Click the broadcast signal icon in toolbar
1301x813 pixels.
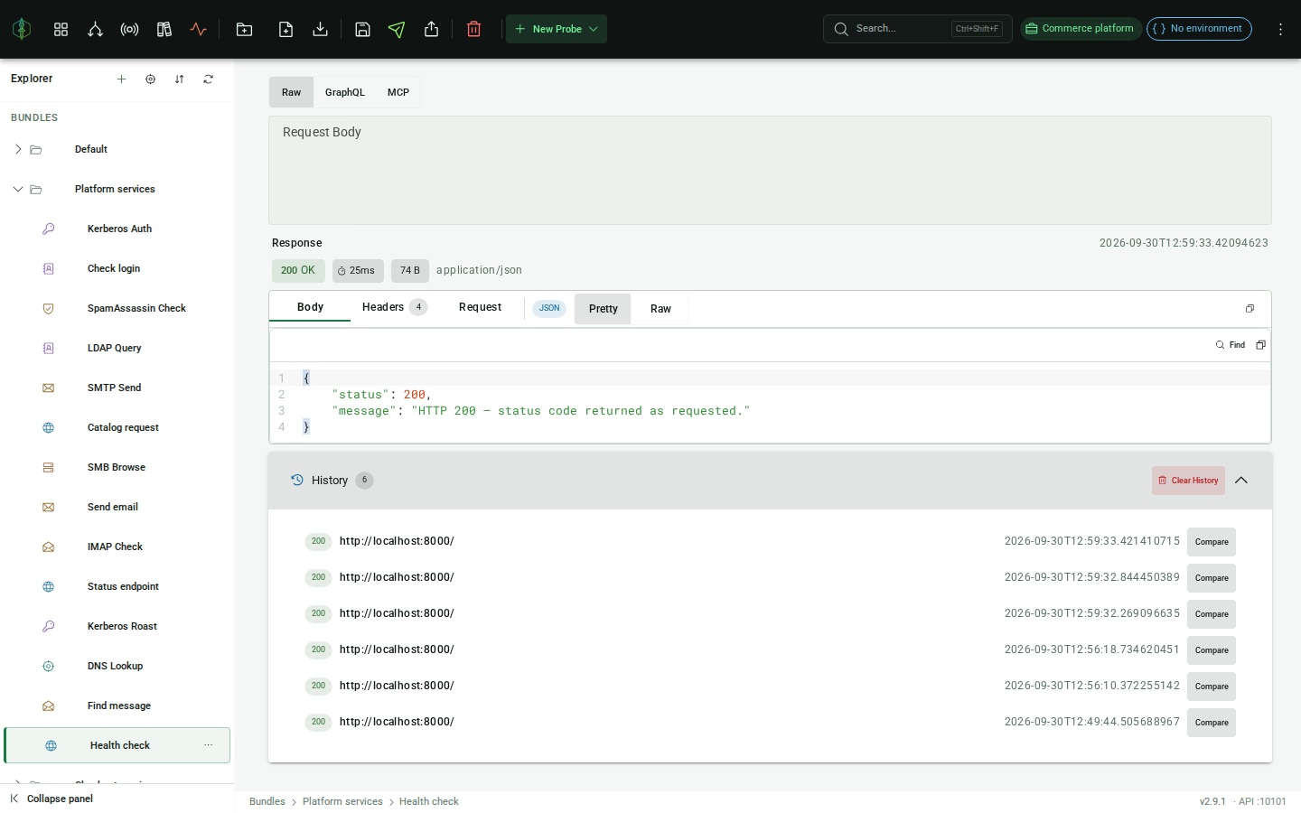(x=129, y=29)
